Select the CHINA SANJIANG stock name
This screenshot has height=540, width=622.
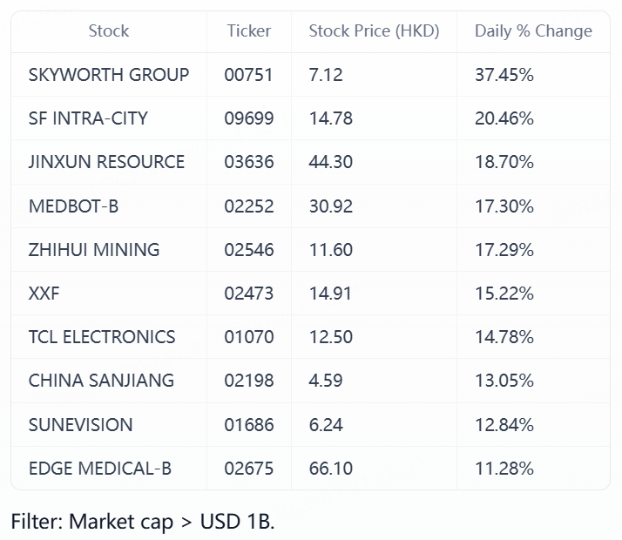click(101, 381)
